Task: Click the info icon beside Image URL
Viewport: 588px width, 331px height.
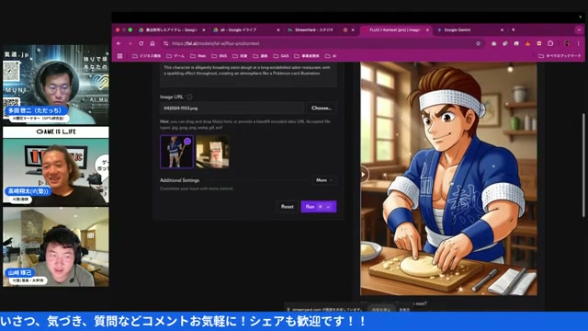Action: [x=190, y=97]
